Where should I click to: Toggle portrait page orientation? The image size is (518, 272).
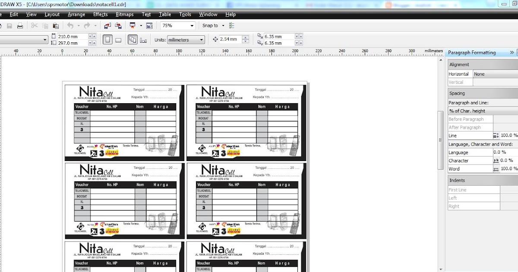[x=108, y=39]
